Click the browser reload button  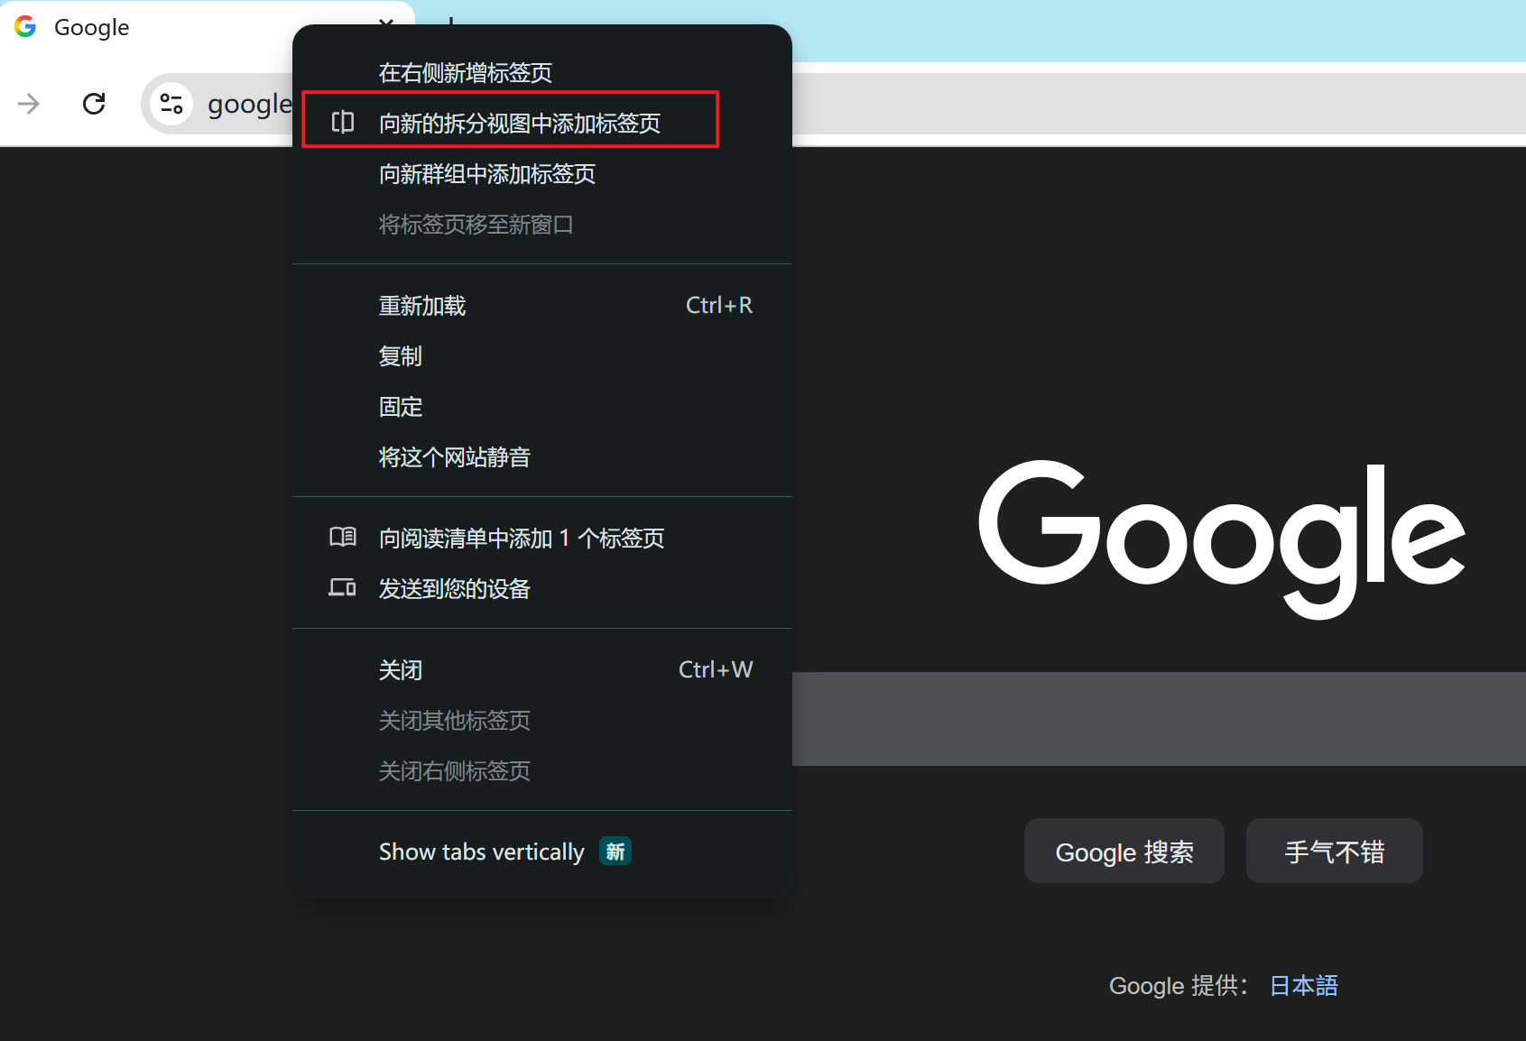(94, 104)
